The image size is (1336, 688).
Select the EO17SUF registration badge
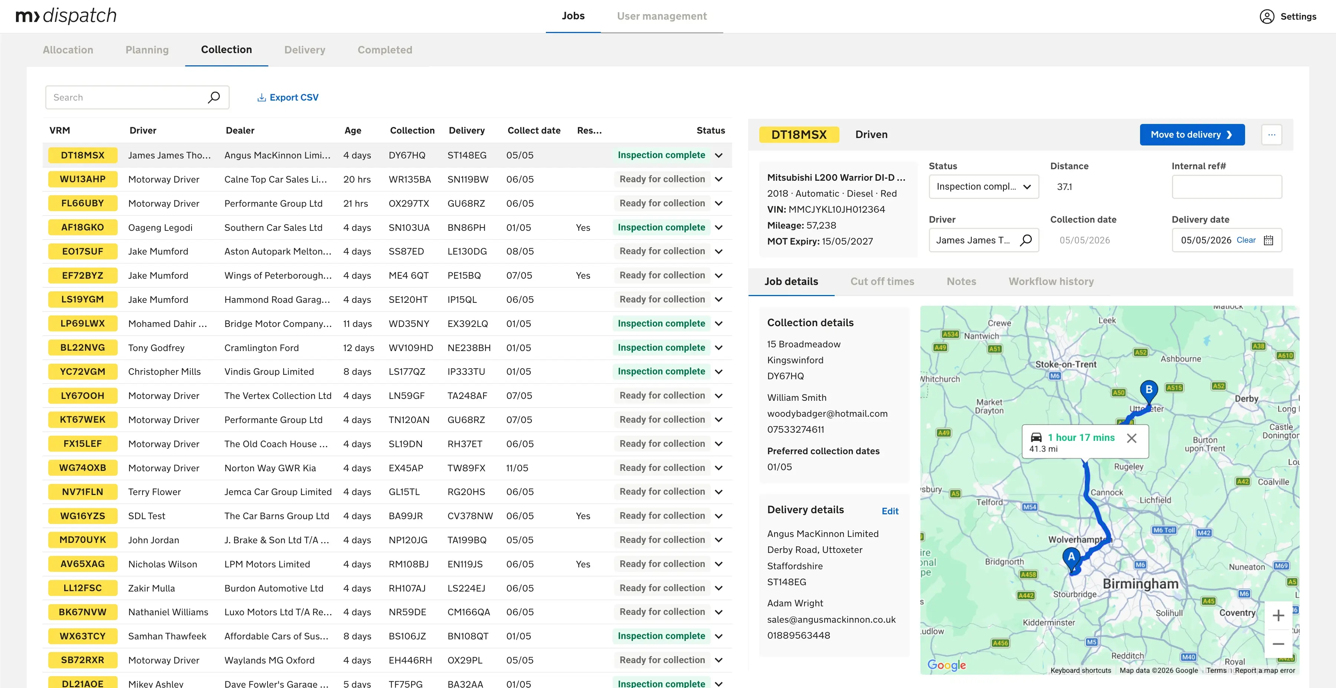(82, 252)
